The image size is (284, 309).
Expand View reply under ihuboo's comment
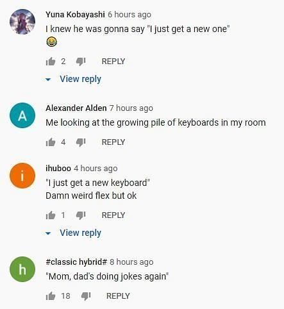pyautogui.click(x=73, y=233)
